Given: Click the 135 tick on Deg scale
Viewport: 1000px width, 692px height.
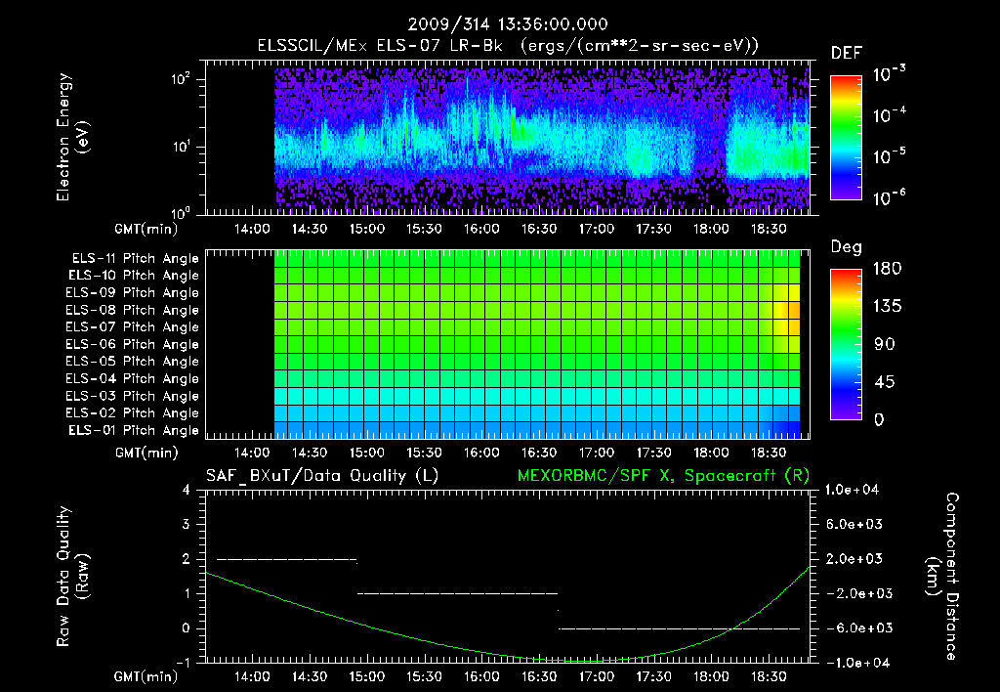Looking at the screenshot, I should (x=887, y=307).
